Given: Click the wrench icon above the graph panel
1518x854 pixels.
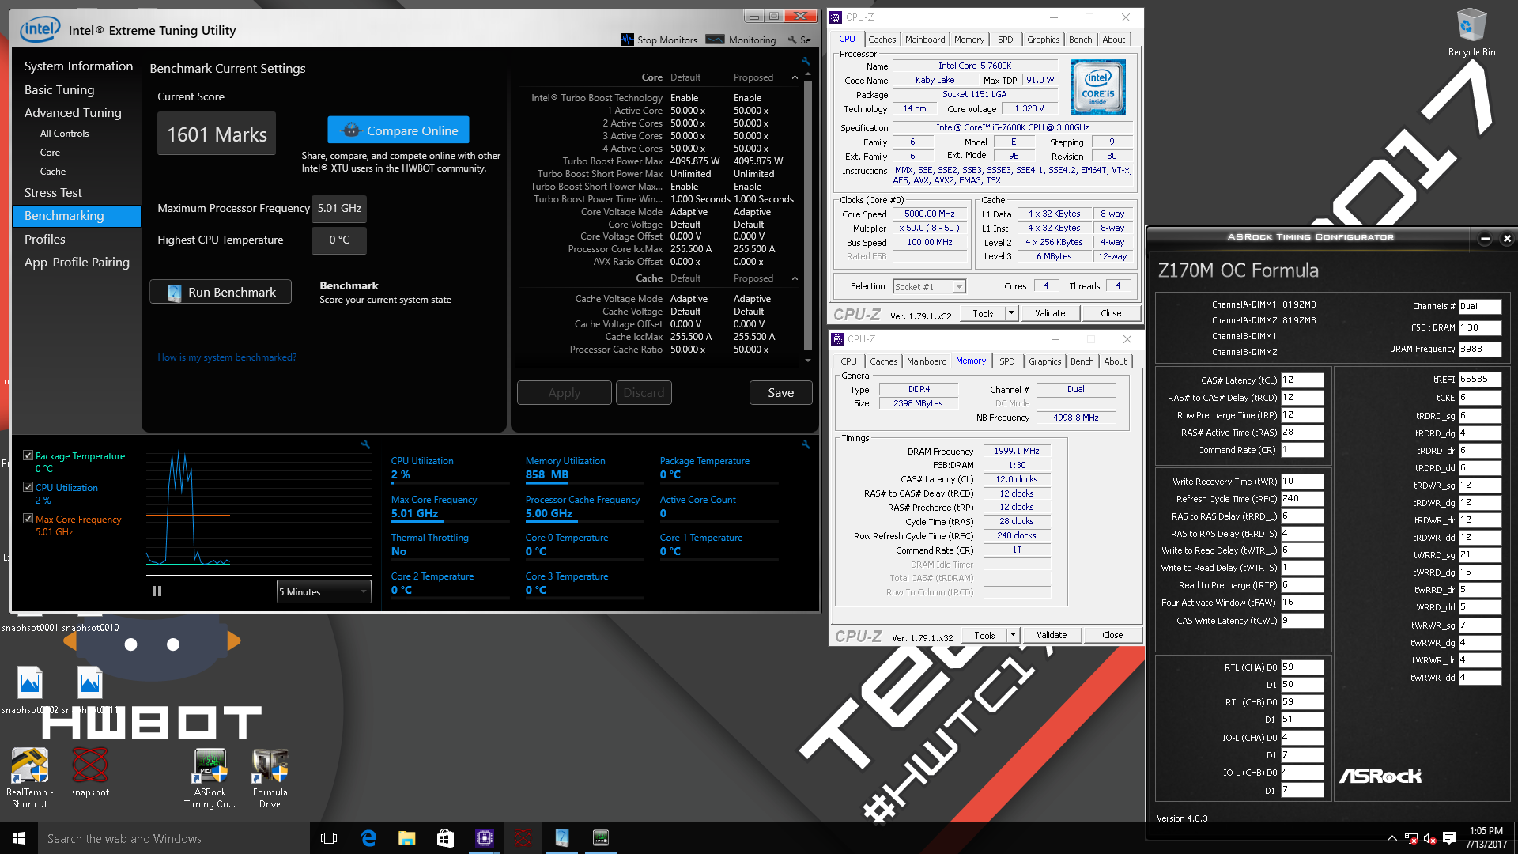Looking at the screenshot, I should point(365,444).
